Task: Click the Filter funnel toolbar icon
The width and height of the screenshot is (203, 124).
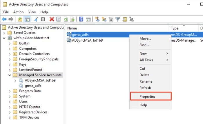Action: [x=118, y=19]
